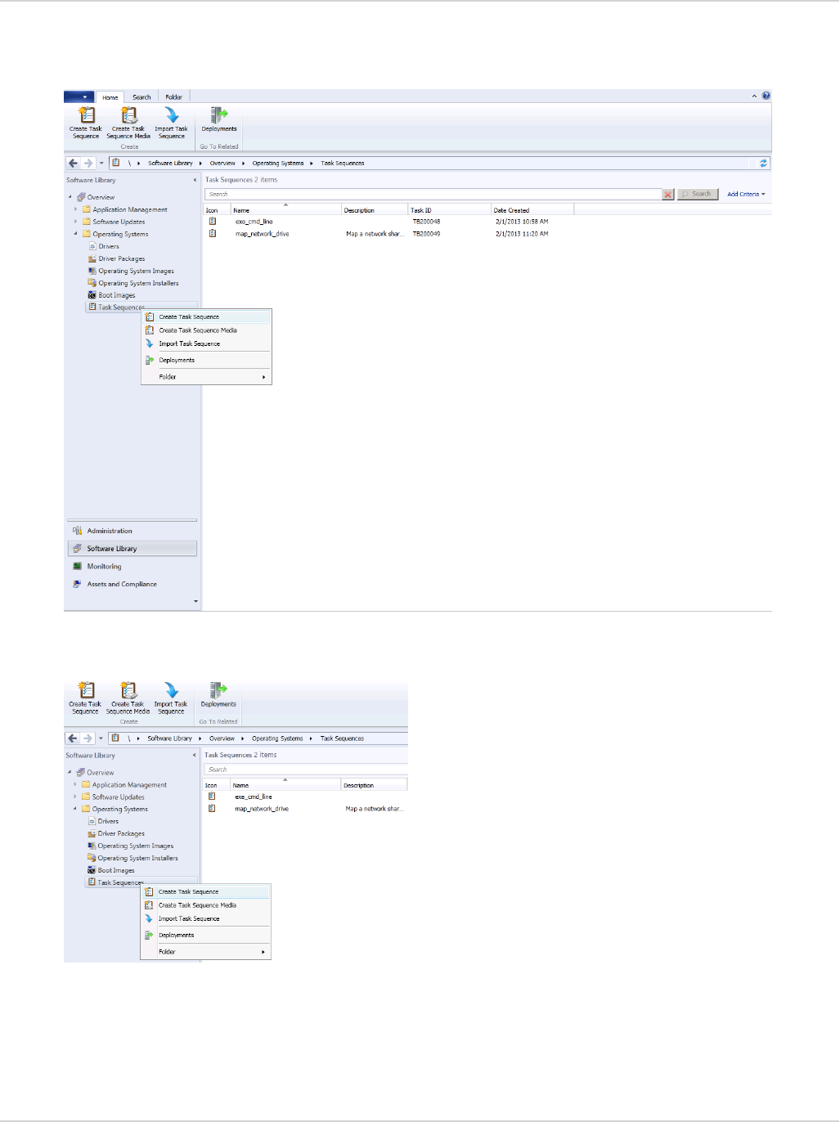Go back with the arrow in top screenshot
The width and height of the screenshot is (840, 1122).
click(73, 164)
